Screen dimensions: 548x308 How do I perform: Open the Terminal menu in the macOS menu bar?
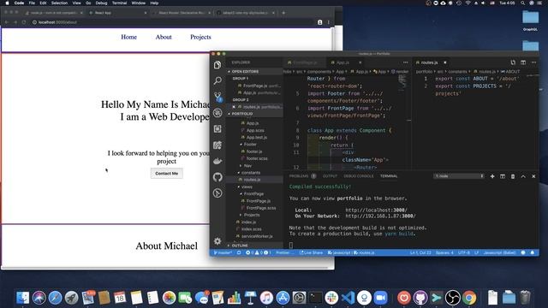[x=119, y=3]
